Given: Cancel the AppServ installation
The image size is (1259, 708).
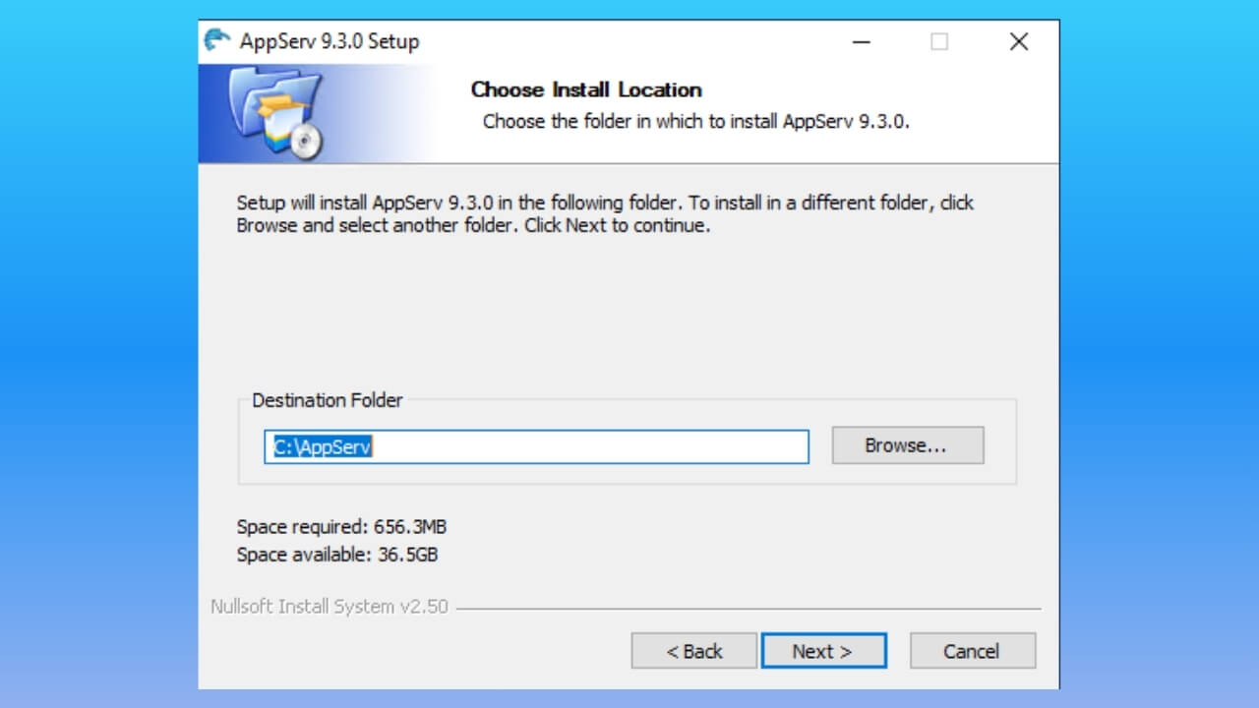Looking at the screenshot, I should (972, 651).
